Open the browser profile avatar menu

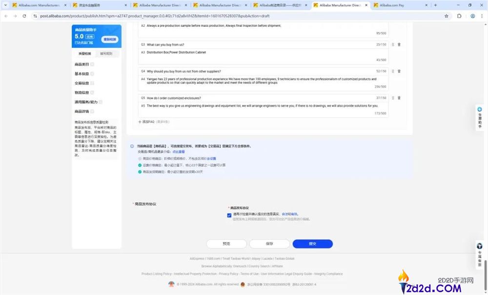[472, 16]
